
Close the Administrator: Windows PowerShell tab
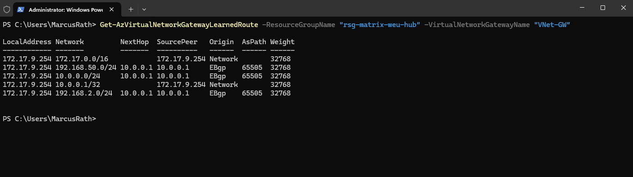[x=112, y=9]
